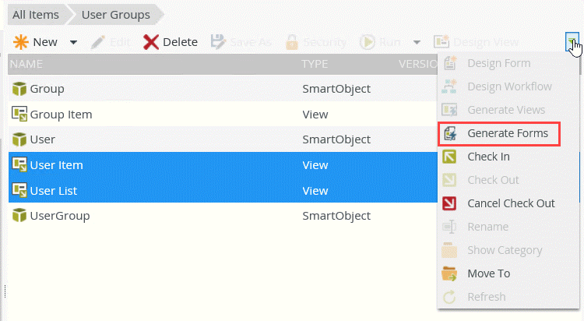Click the Group Item view icon
Viewport: 584px width, 321px height.
click(19, 114)
